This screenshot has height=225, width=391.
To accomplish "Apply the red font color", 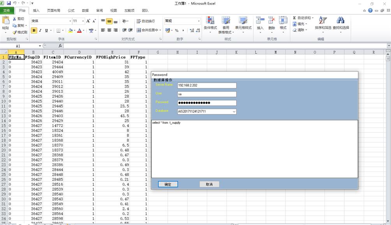I will 79,30.
